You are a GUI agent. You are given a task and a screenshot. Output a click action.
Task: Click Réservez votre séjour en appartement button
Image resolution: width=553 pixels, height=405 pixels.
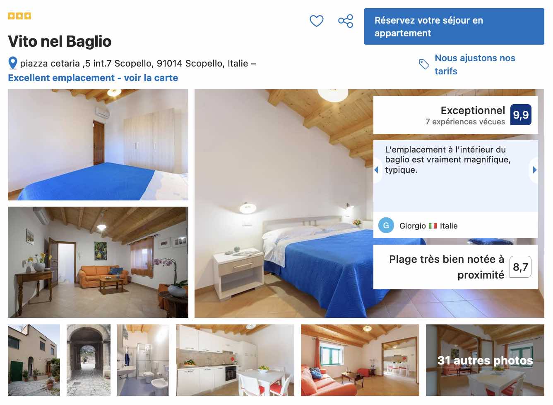tap(454, 26)
